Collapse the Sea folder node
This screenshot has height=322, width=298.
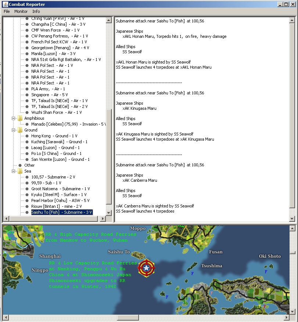pos(14,171)
